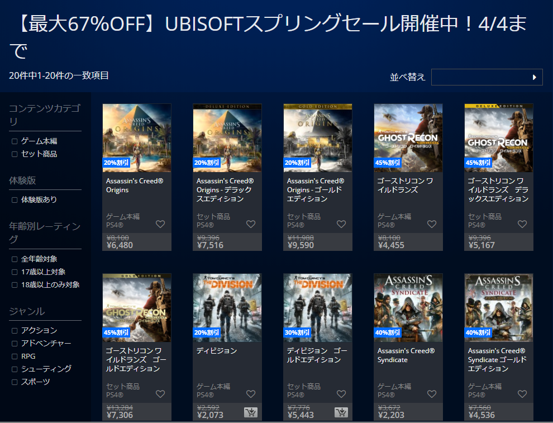Add ディビジョン ゴールドエディション to cart
Viewport: 553px width, 423px height.
coord(341,412)
